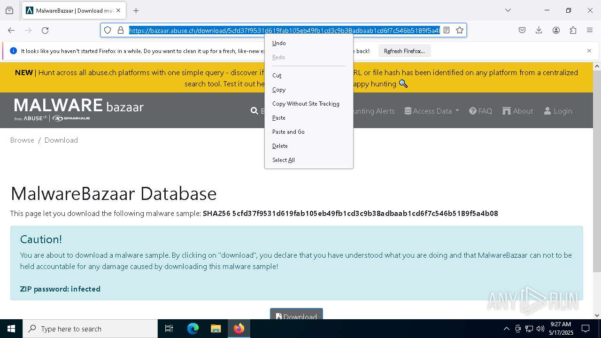Click the scrollbar down arrow

(x=597, y=315)
